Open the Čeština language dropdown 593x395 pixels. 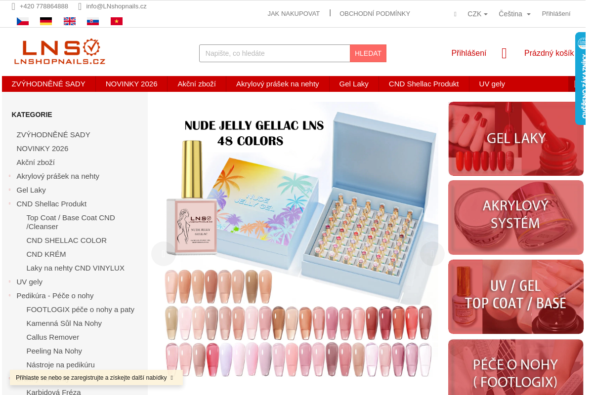[x=514, y=14]
